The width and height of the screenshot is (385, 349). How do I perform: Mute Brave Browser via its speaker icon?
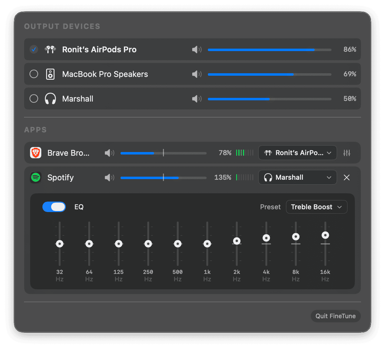click(x=109, y=153)
